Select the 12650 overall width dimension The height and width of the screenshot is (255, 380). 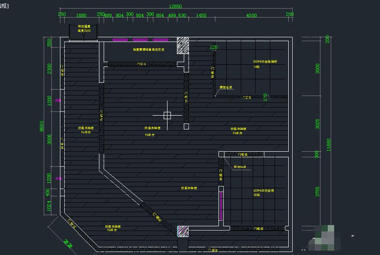[175, 6]
